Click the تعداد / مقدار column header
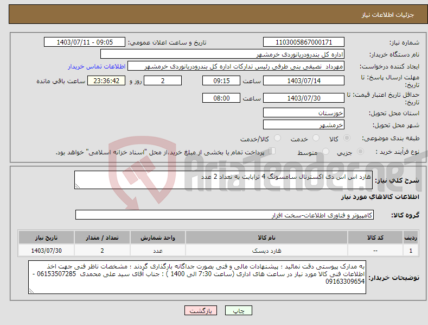Screen dimensions: 428x325 point(102,237)
